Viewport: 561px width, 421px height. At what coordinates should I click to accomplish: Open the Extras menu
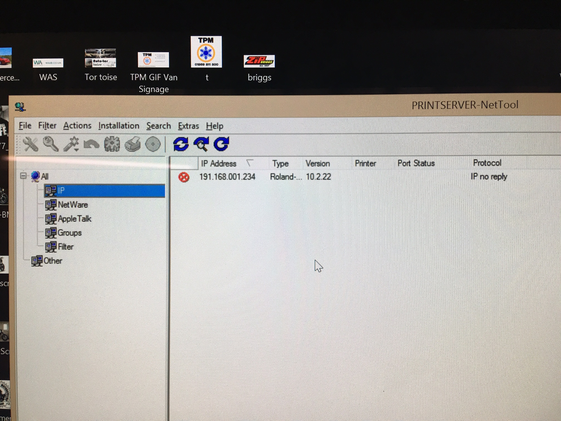188,126
